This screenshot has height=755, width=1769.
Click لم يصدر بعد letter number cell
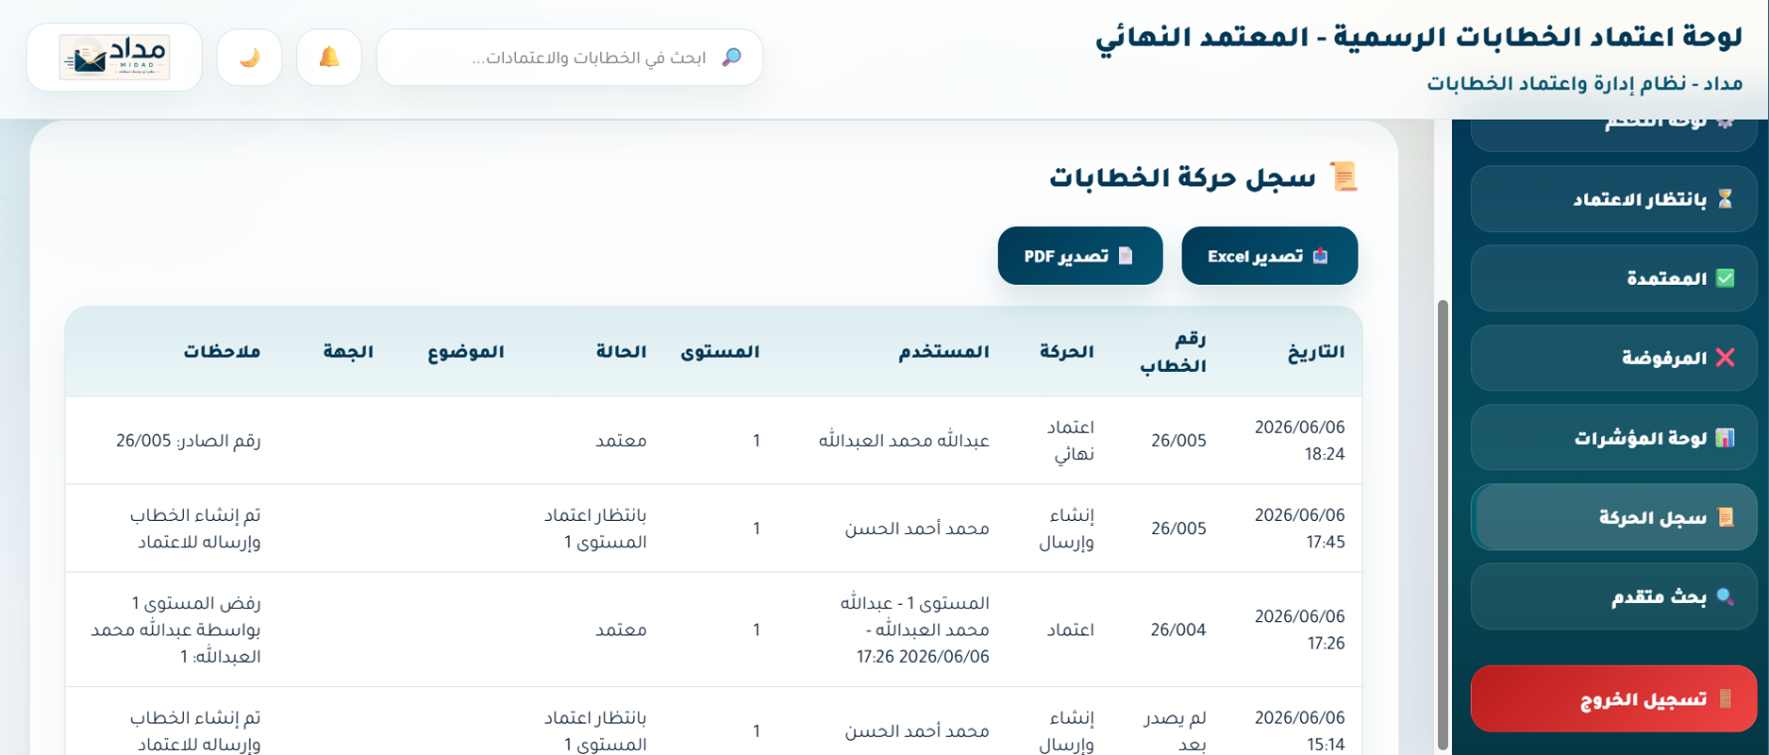(1175, 730)
